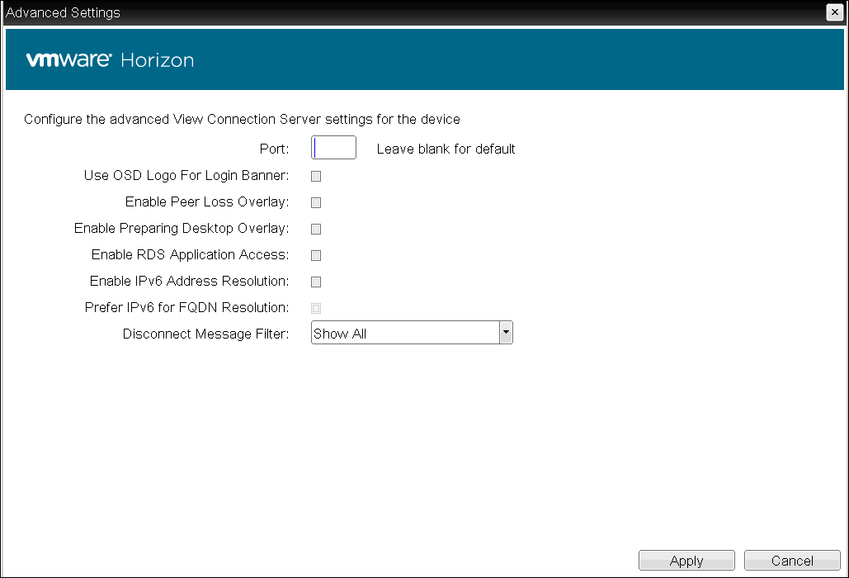Click the 'Enable Peer Loss Overlay:' label

click(207, 202)
